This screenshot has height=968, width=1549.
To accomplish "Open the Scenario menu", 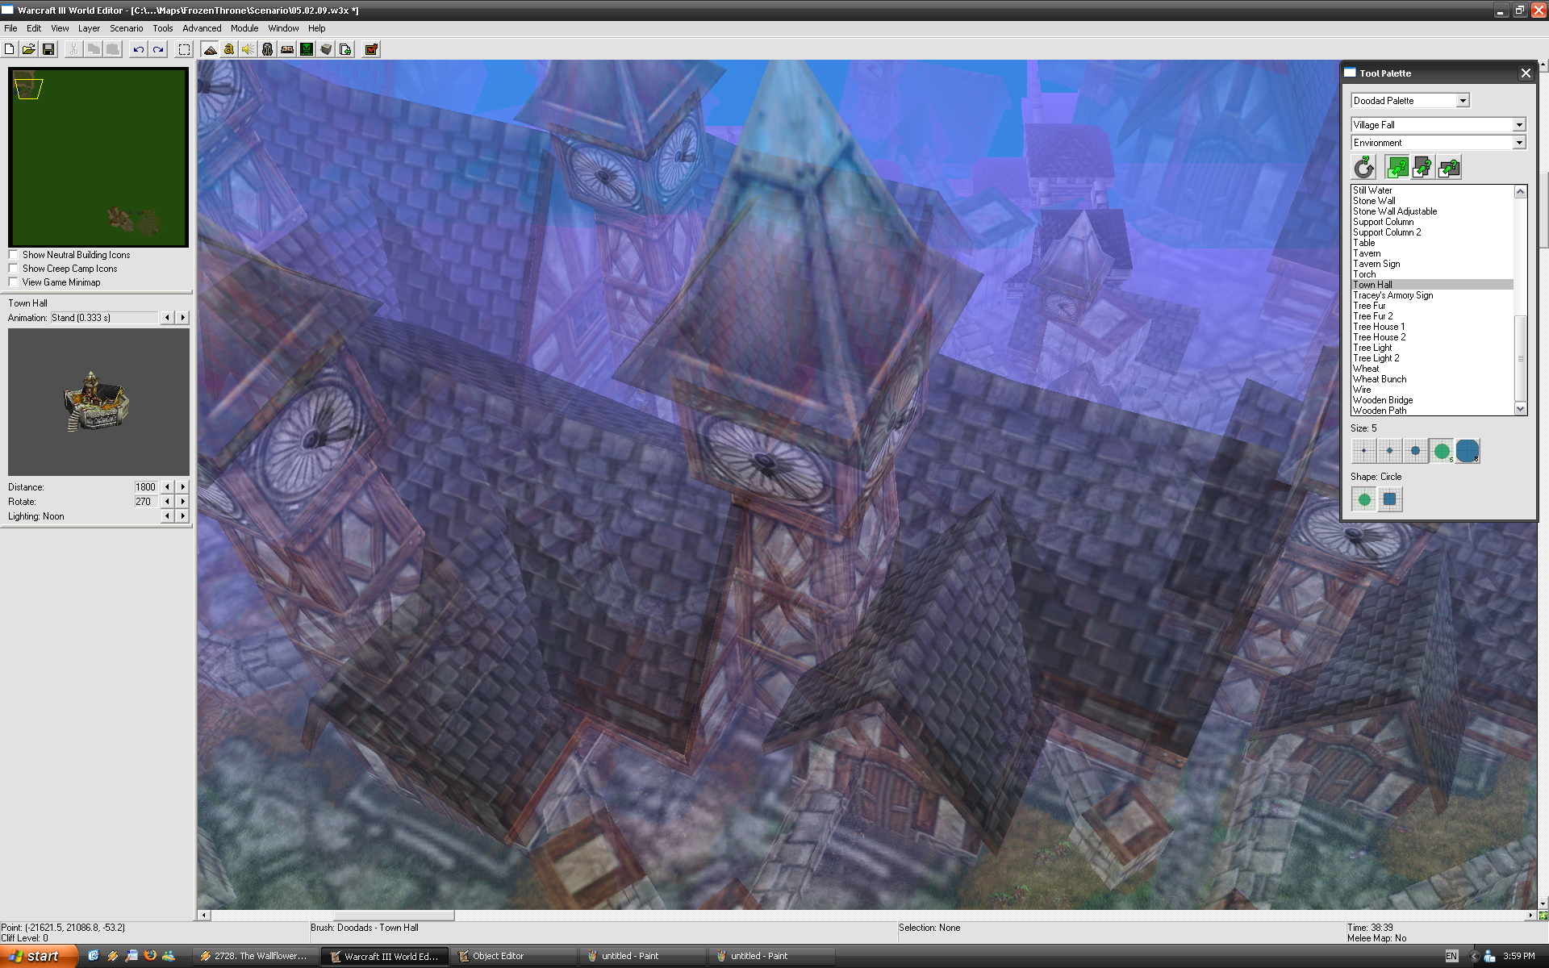I will pyautogui.click(x=126, y=28).
